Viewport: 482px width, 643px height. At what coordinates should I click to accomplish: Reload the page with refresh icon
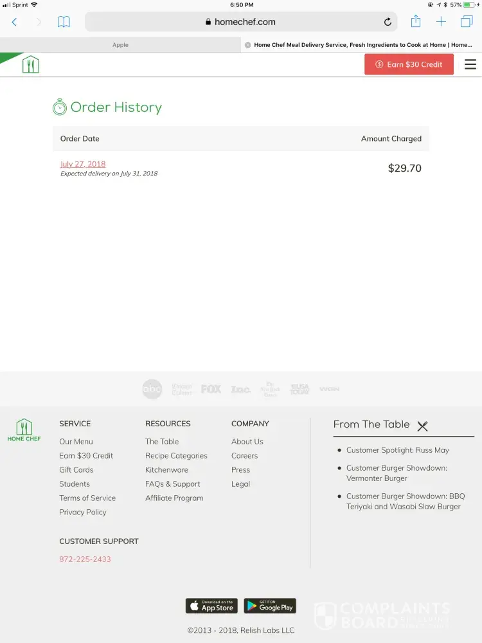388,22
